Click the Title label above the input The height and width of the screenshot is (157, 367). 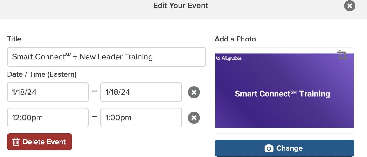click(x=14, y=39)
